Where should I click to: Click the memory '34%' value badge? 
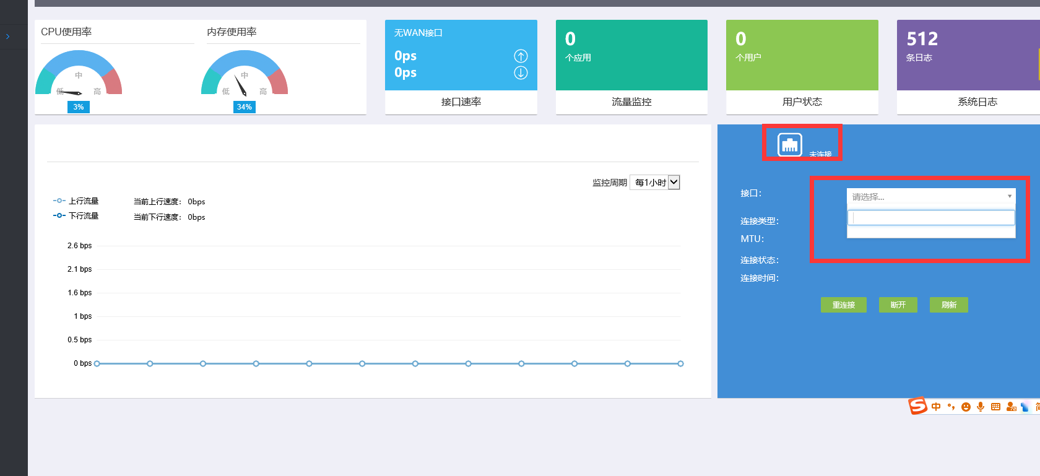(245, 107)
